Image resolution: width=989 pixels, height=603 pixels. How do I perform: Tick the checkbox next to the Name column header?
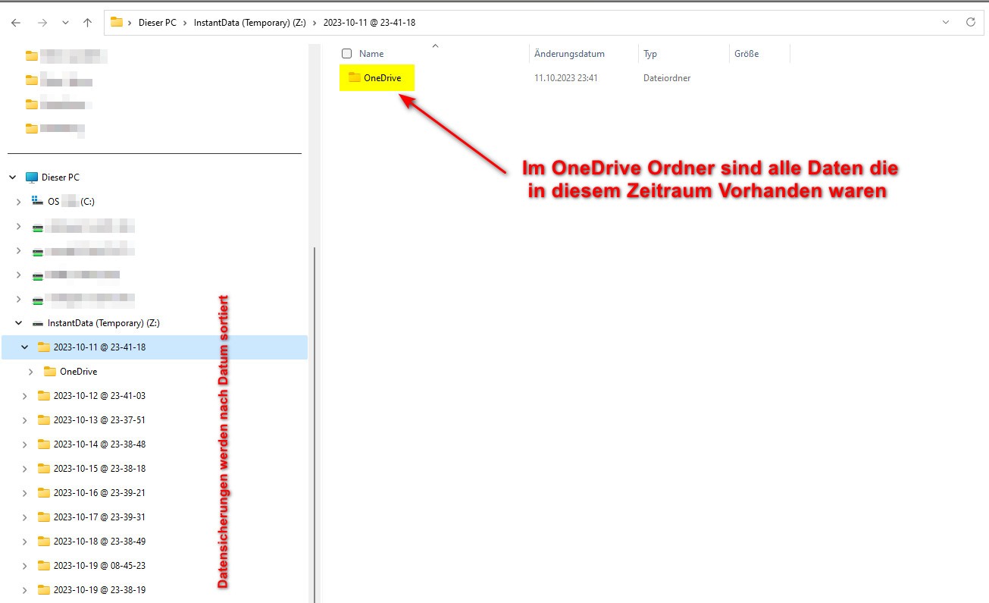346,53
